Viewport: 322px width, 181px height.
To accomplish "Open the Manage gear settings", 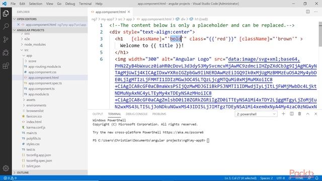I will click(x=6, y=168).
